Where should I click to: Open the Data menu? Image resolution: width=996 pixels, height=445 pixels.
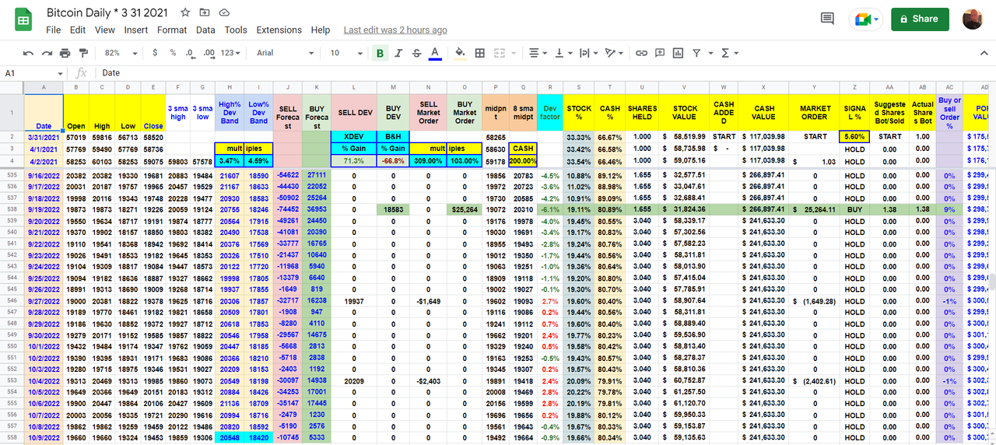click(x=205, y=30)
